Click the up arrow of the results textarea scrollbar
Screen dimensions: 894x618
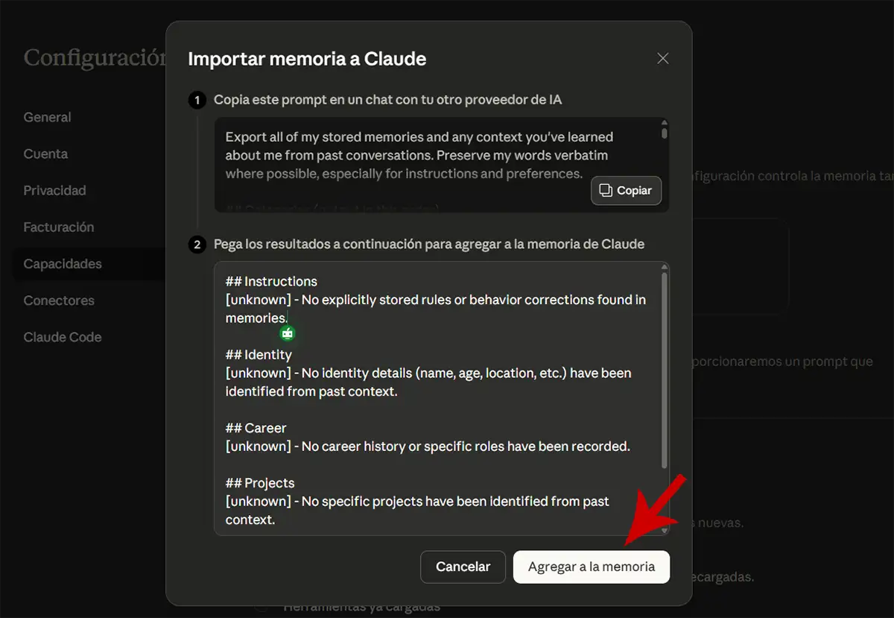(x=665, y=267)
